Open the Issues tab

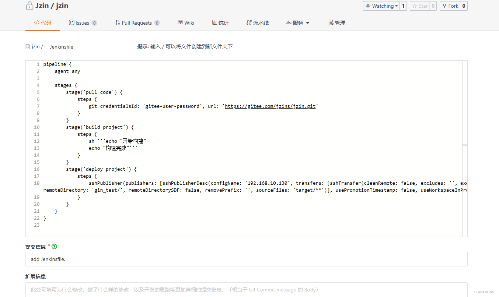coord(83,23)
